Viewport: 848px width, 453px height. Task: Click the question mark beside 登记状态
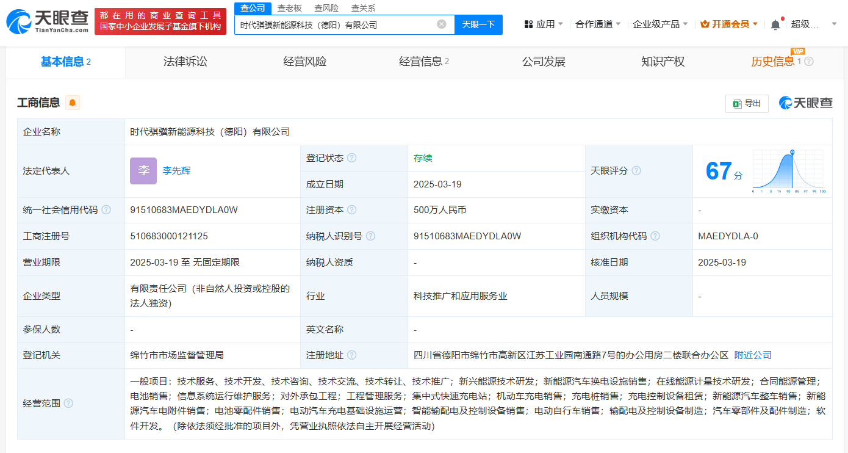click(353, 158)
